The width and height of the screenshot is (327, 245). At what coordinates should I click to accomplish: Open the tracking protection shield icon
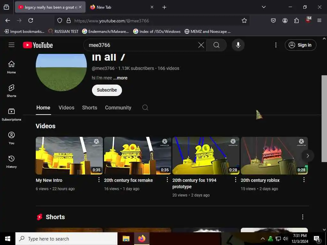tap(60, 20)
